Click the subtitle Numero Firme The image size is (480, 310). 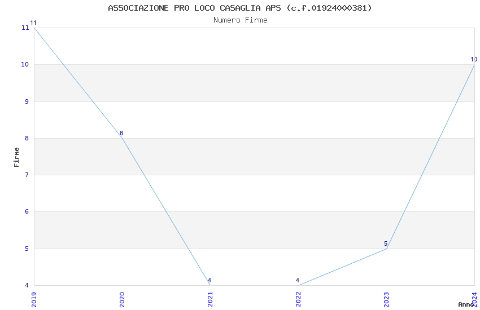coord(241,20)
